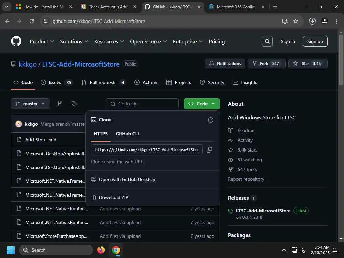Click the Windows taskbar Search box
This screenshot has height=258, width=344.
pyautogui.click(x=56, y=250)
